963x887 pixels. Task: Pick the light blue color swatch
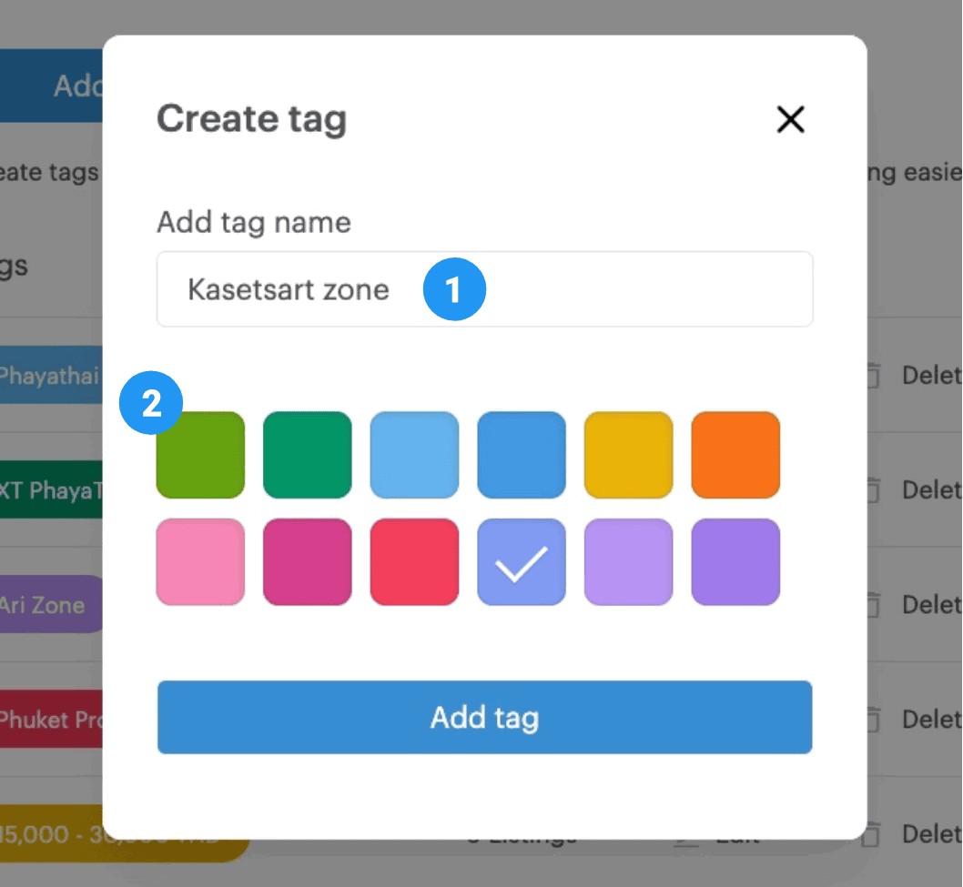[x=414, y=455]
